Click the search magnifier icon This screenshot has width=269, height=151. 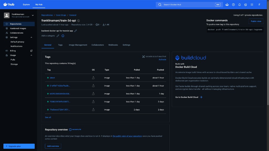tap(160, 5)
